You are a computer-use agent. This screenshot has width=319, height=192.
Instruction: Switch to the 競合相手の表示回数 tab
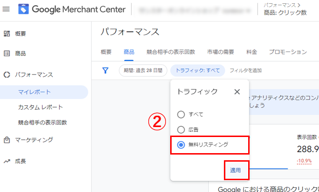point(171,52)
